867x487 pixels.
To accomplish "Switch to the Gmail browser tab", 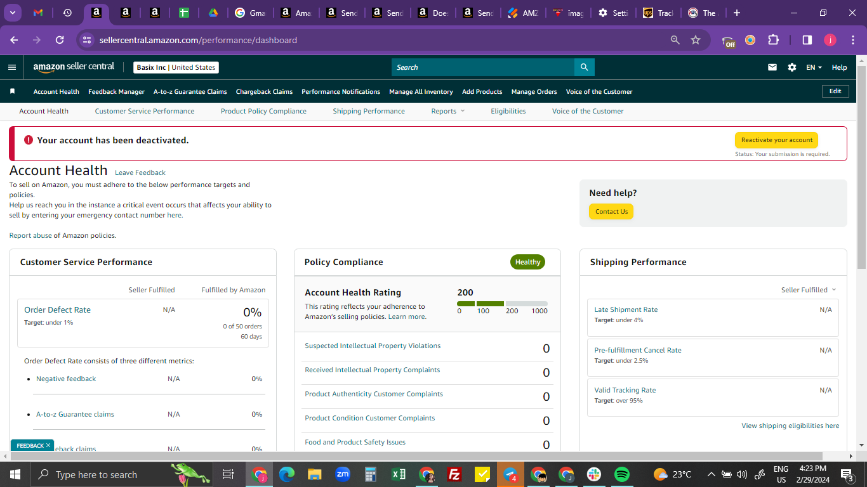I will pyautogui.click(x=38, y=13).
